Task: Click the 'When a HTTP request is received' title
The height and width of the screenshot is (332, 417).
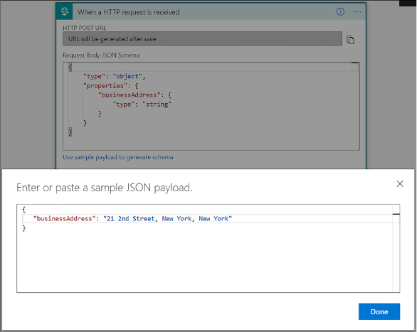Action: click(129, 12)
